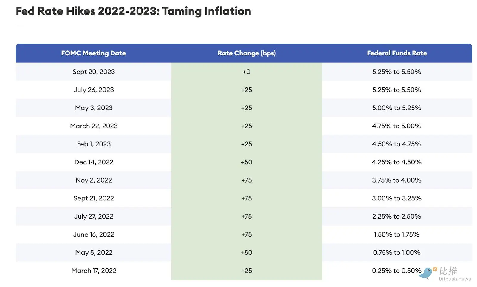Click the Sept 20, 2023 date cell

pos(94,72)
